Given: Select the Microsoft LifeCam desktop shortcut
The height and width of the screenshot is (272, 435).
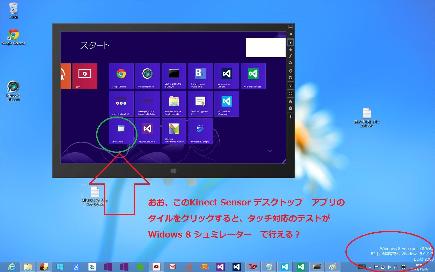Looking at the screenshot, I should coord(13,91).
